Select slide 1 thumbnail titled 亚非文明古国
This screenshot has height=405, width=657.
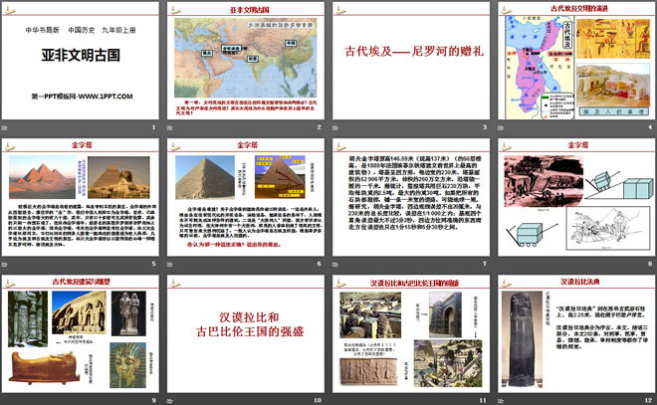coord(80,61)
